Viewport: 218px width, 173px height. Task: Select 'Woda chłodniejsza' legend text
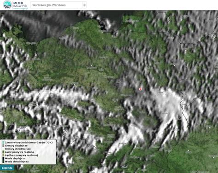17,161
